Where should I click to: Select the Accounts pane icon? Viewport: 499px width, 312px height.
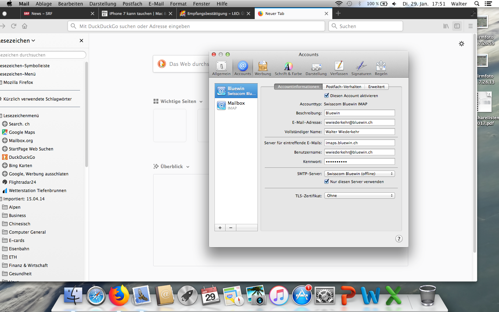pyautogui.click(x=243, y=68)
